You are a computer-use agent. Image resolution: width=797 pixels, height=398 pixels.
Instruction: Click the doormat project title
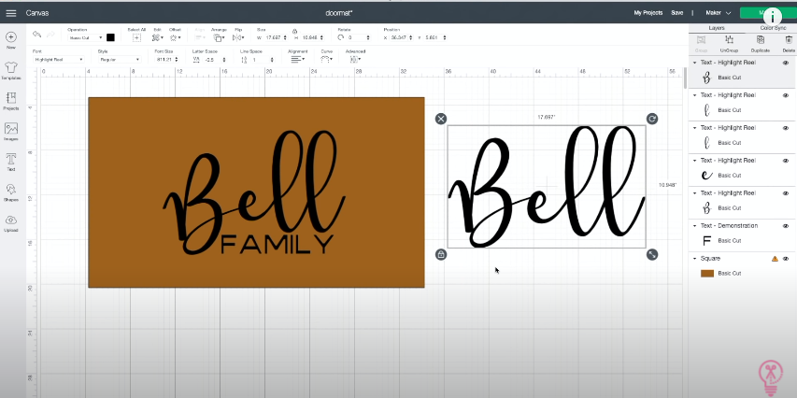coord(339,13)
